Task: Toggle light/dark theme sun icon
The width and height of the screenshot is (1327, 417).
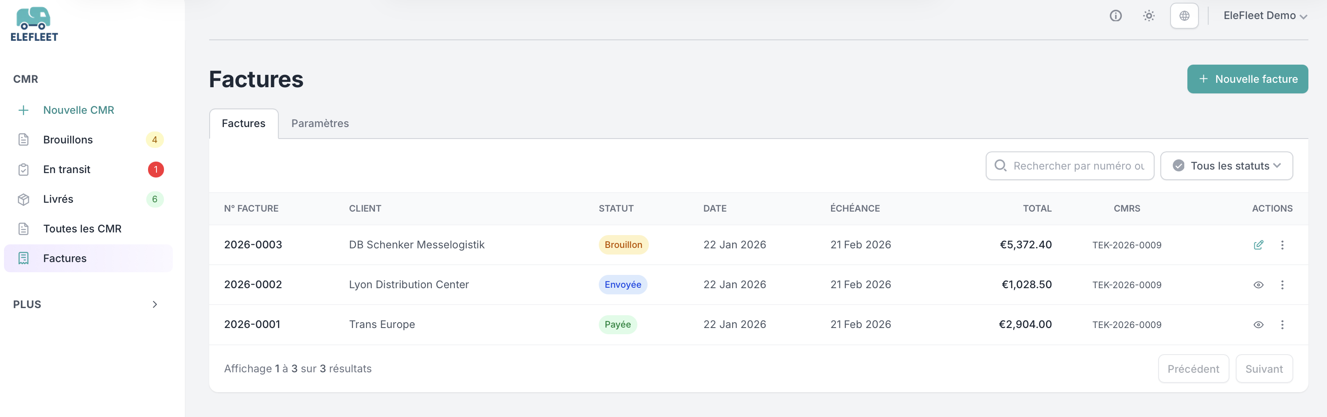Action: click(x=1148, y=16)
